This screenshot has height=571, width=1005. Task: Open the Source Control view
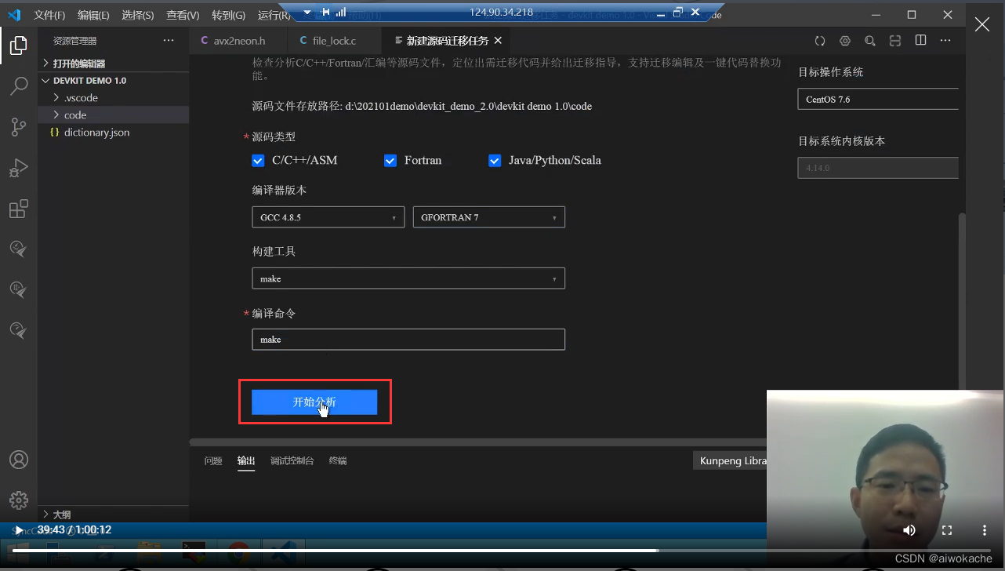19,127
